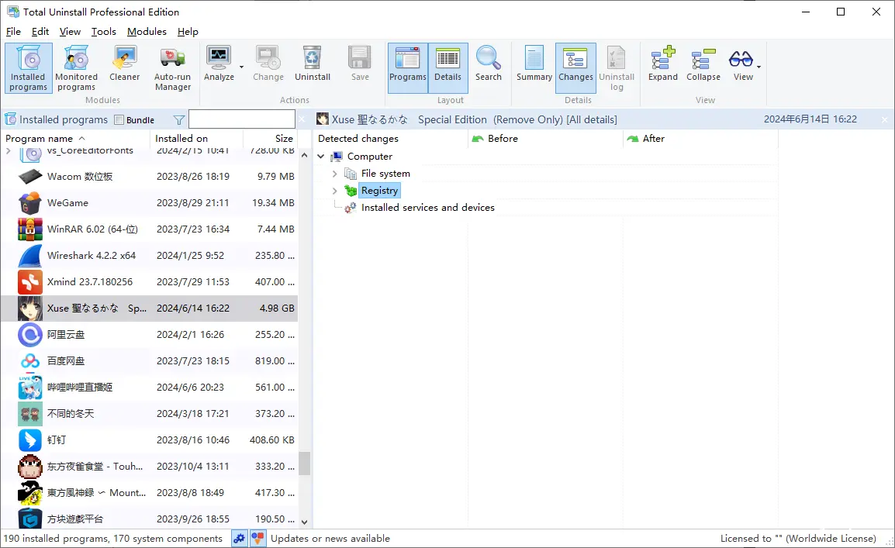This screenshot has width=895, height=548.
Task: Sort programs by Size column
Action: click(x=269, y=139)
